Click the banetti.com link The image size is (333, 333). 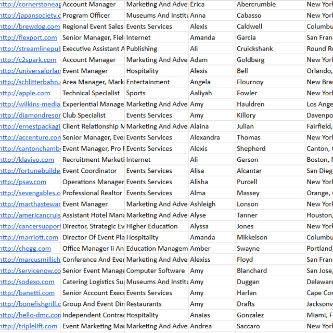[27, 293]
